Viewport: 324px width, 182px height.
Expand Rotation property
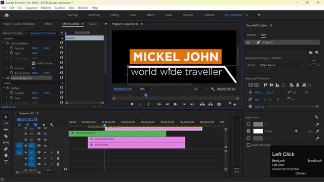click(x=7, y=68)
